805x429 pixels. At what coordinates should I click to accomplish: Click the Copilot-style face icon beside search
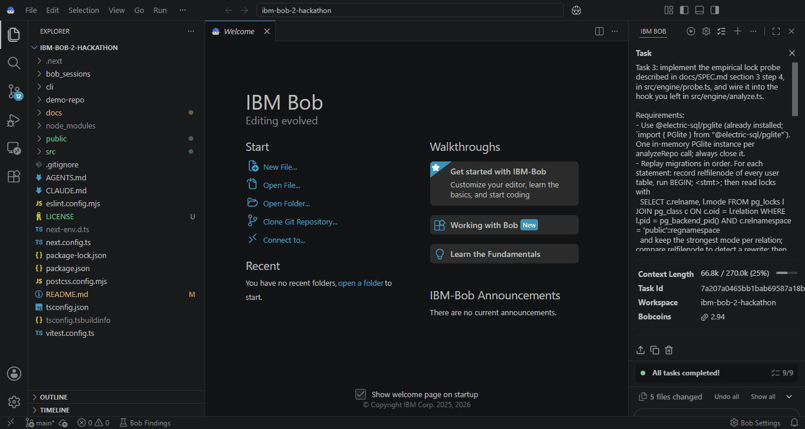pyautogui.click(x=576, y=10)
